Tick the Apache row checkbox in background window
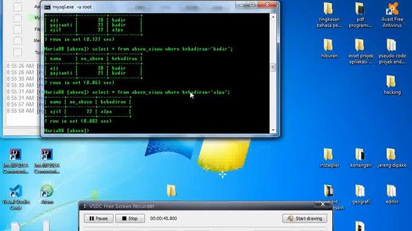Image resolution: width=412 pixels, height=231 pixels. 17,7
